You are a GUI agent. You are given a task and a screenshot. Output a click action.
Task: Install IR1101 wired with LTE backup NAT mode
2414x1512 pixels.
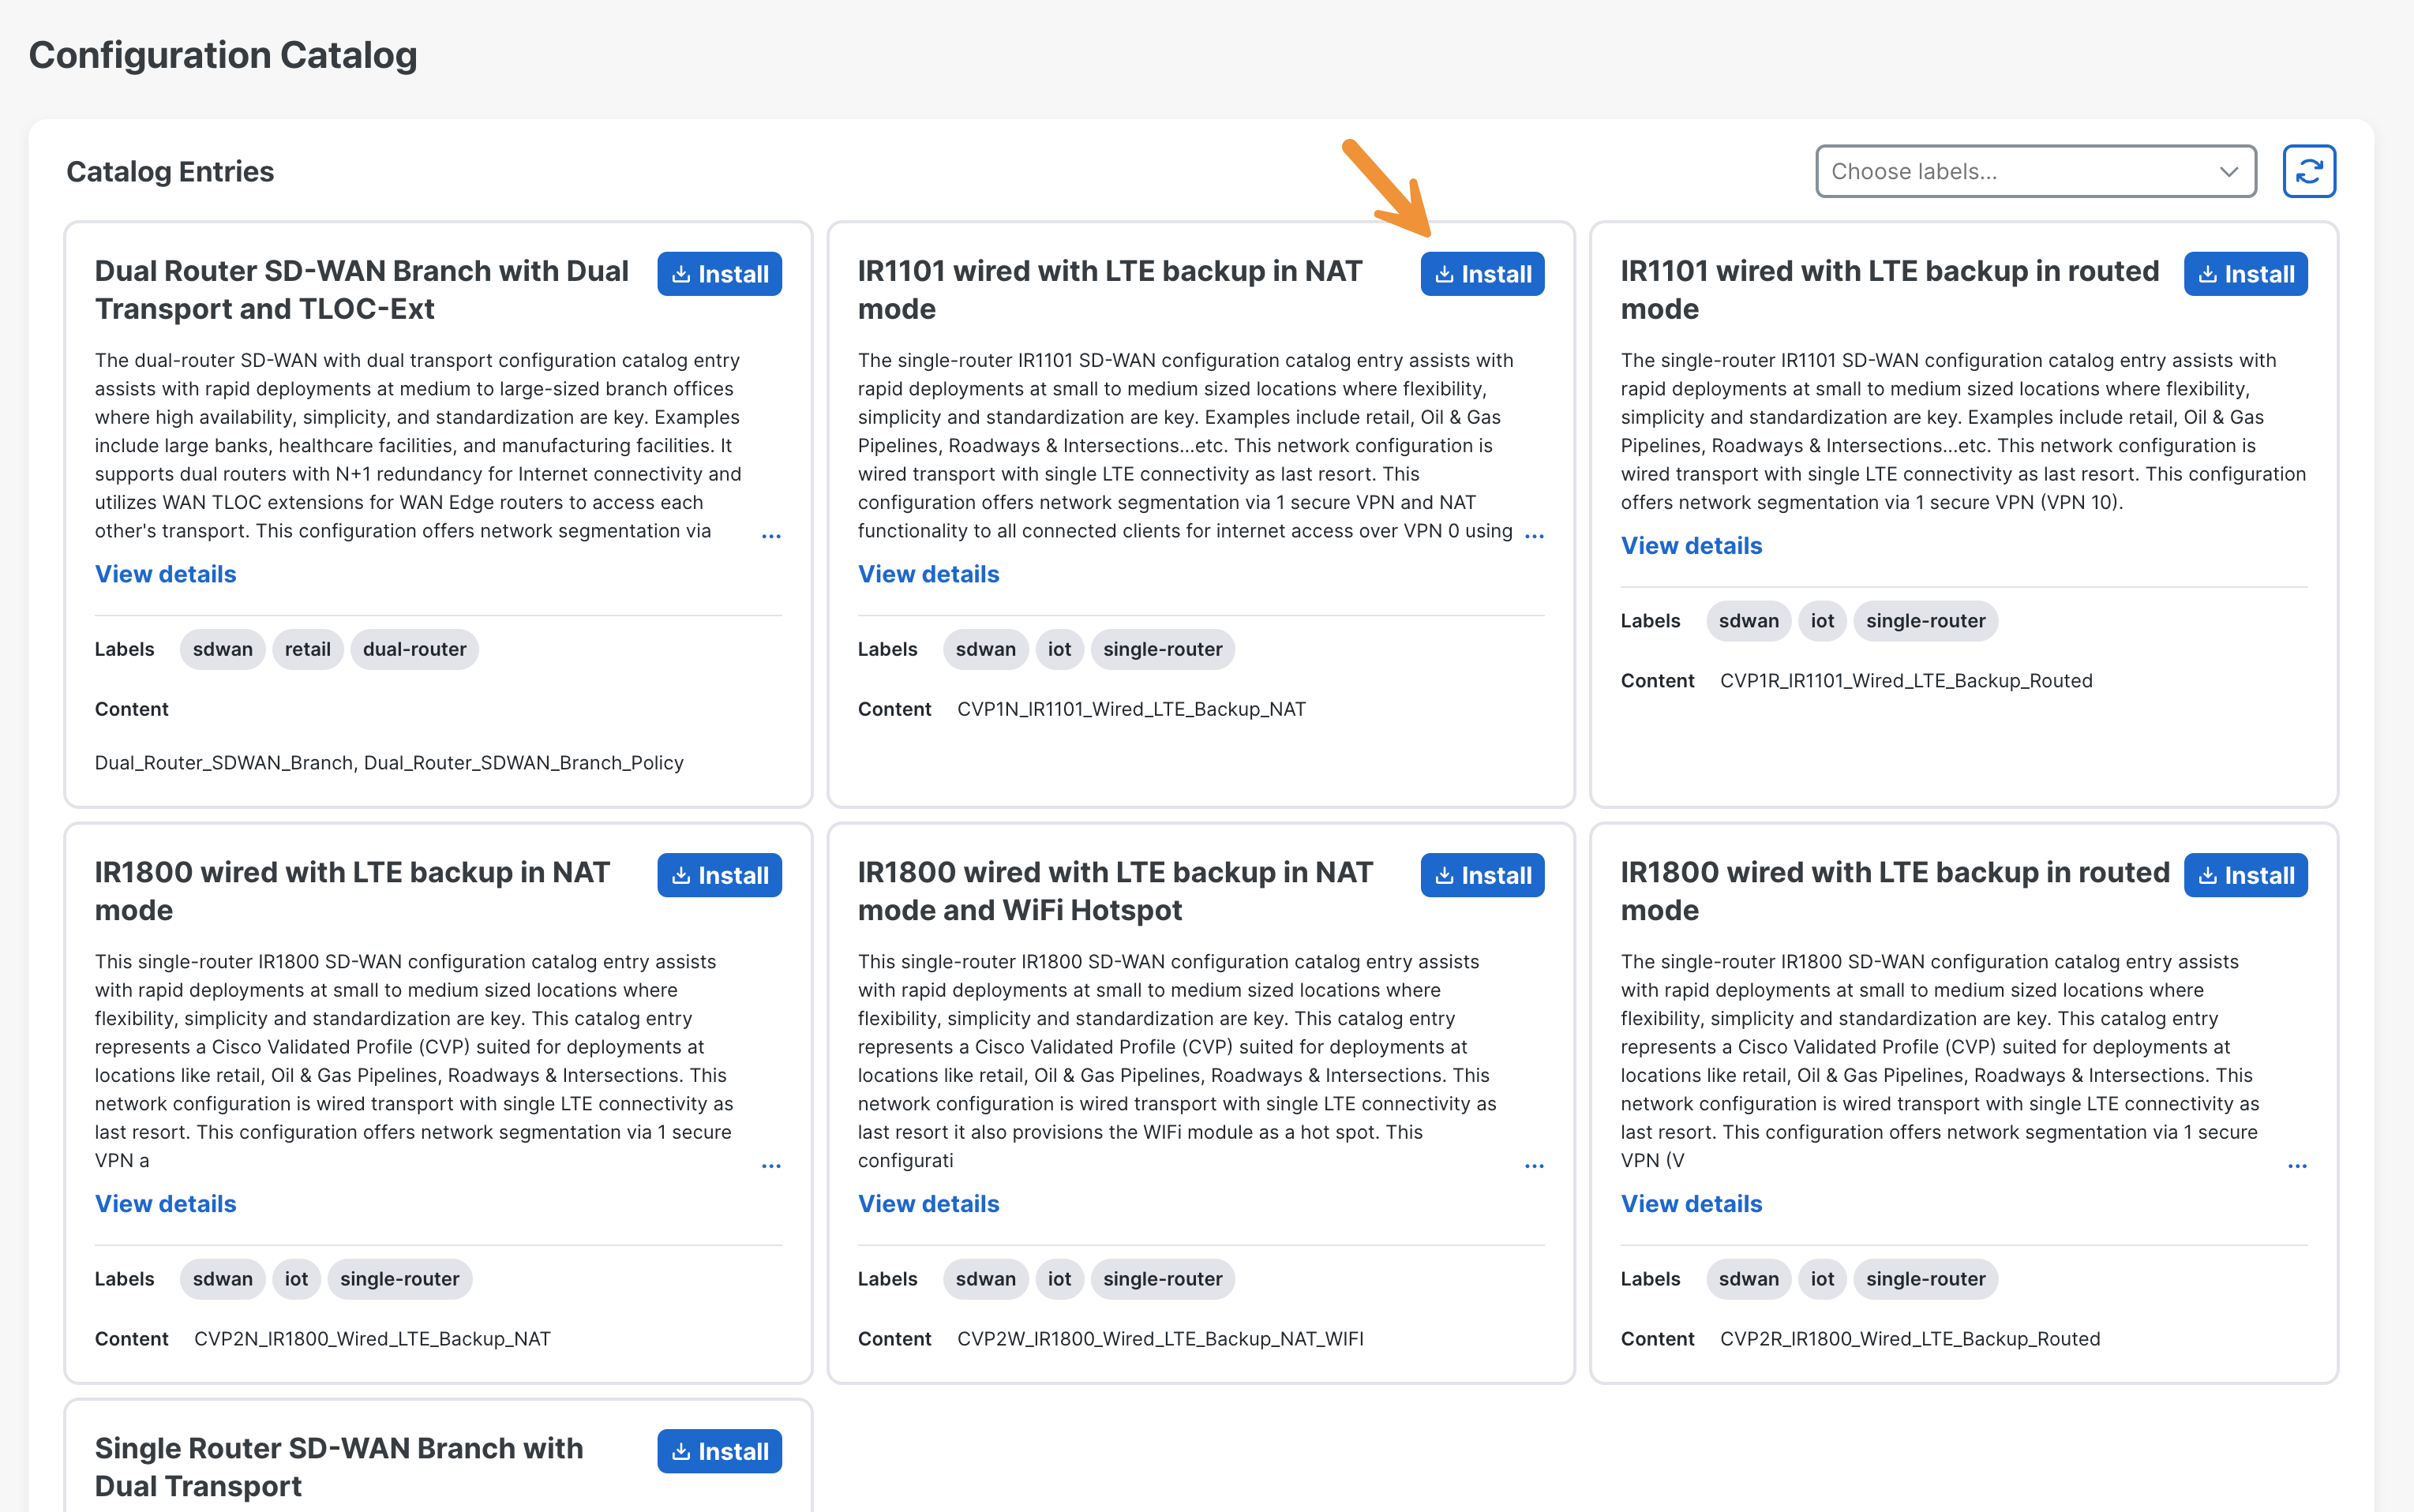pos(1482,273)
